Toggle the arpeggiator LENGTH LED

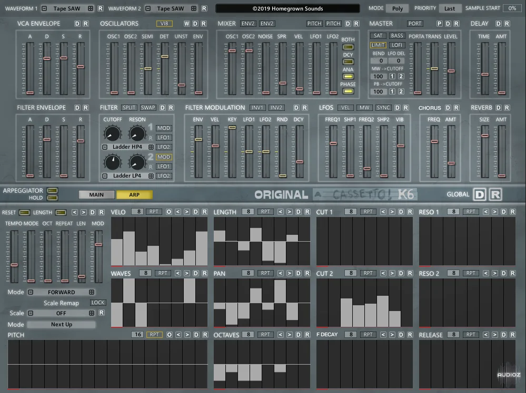pos(61,212)
